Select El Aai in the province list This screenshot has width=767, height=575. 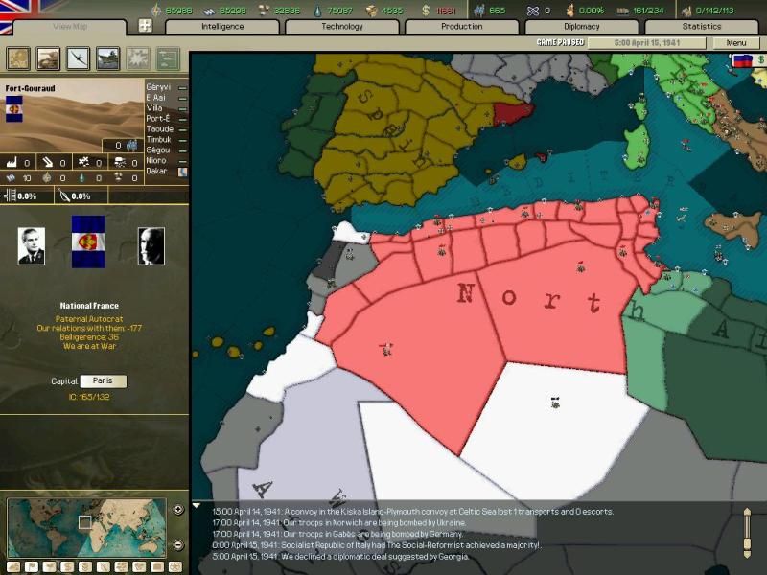(x=155, y=98)
